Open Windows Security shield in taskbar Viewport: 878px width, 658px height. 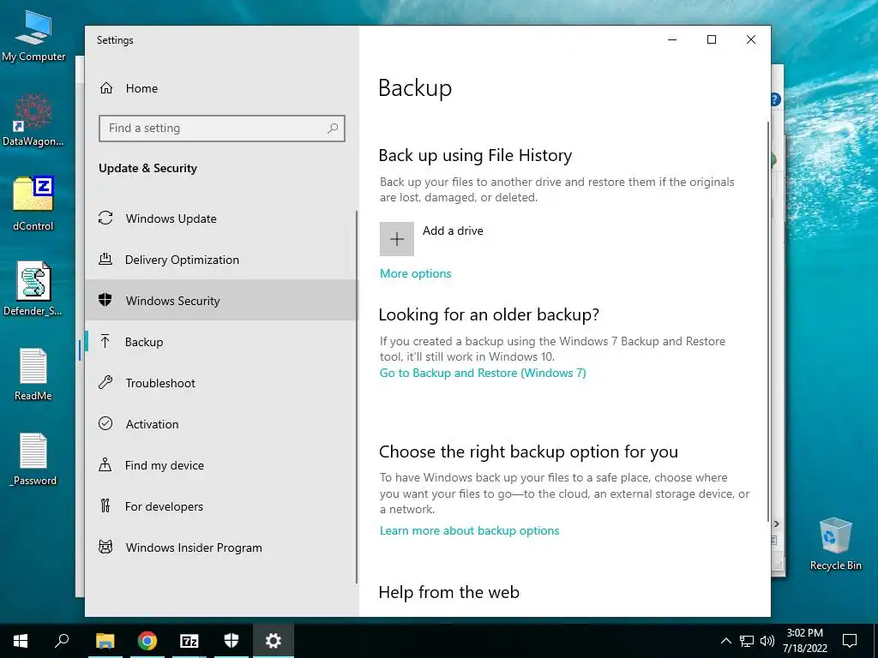tap(232, 641)
